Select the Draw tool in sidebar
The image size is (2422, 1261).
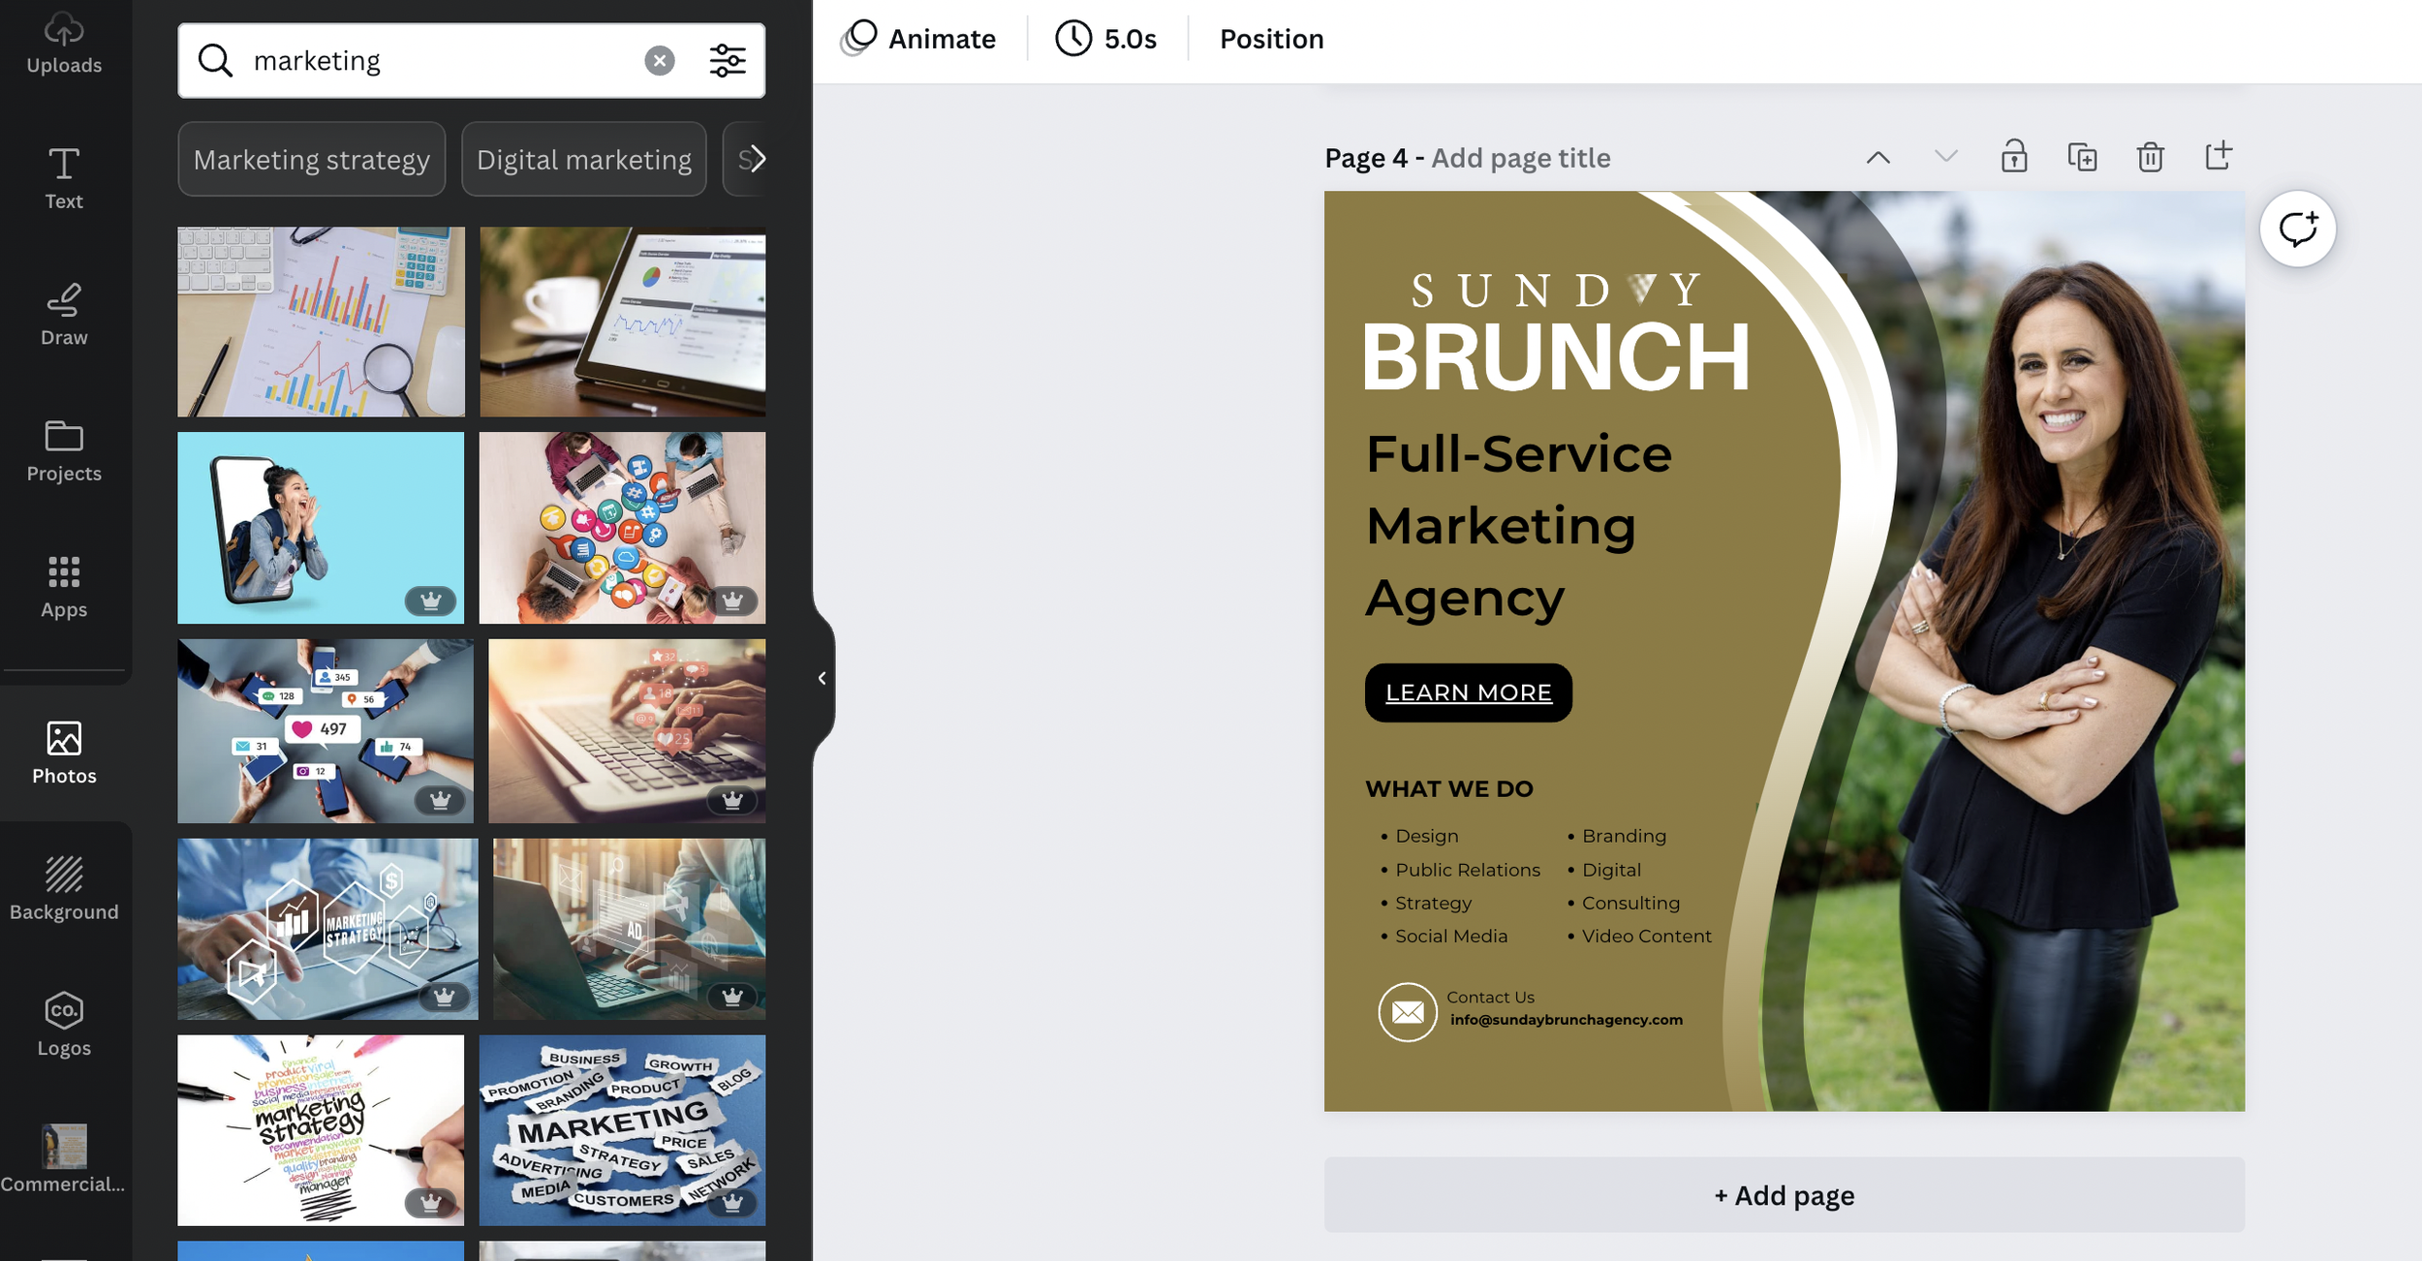point(64,315)
